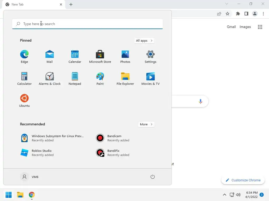Open the clock showing 6:34 PM
269x201 pixels.
coord(251,195)
